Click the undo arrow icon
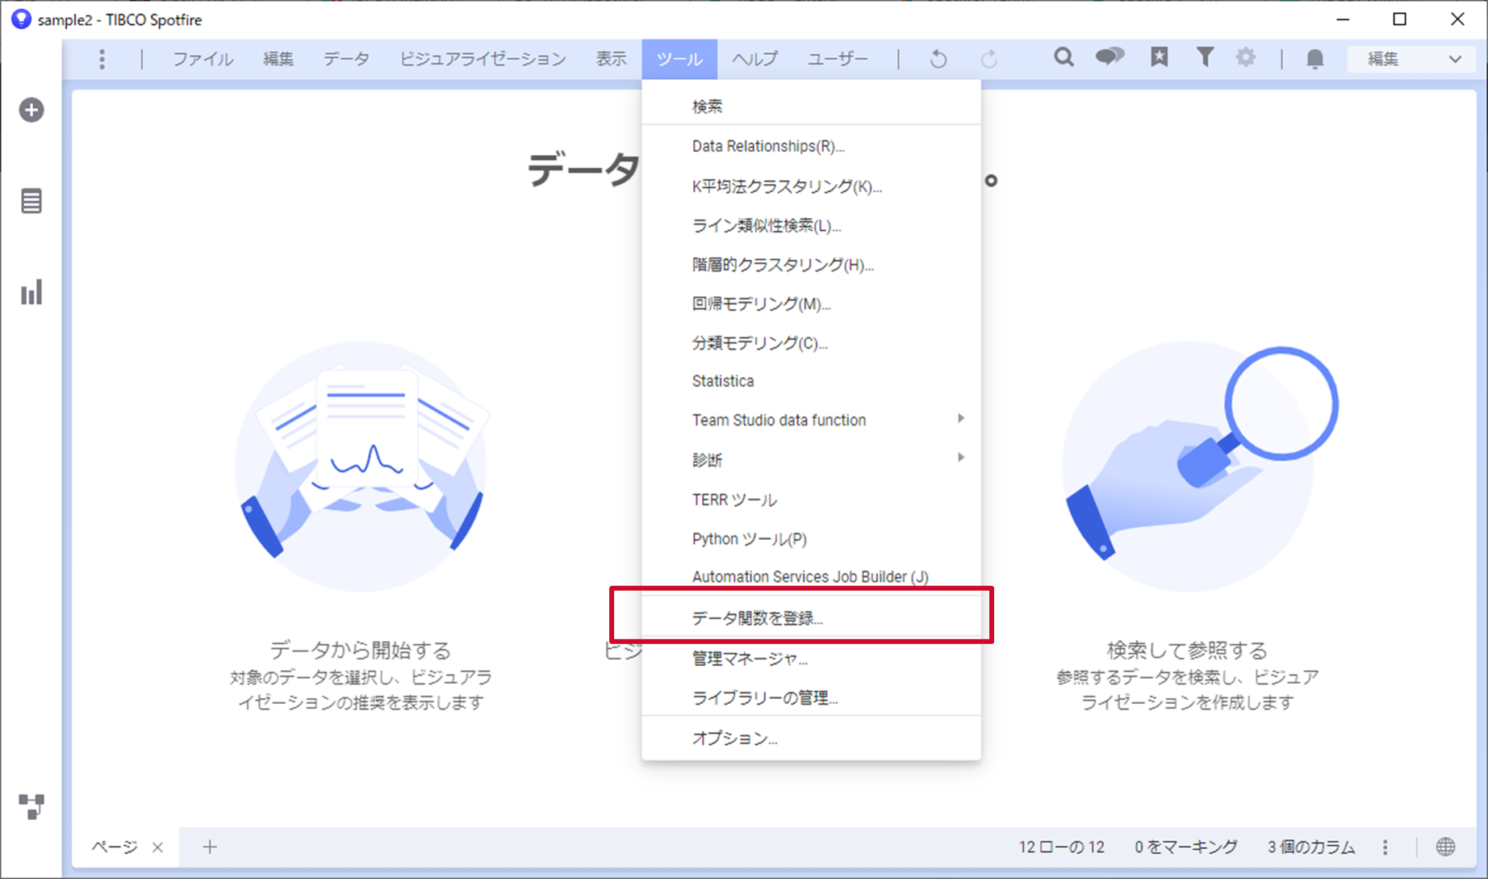Image resolution: width=1488 pixels, height=879 pixels. coord(938,59)
